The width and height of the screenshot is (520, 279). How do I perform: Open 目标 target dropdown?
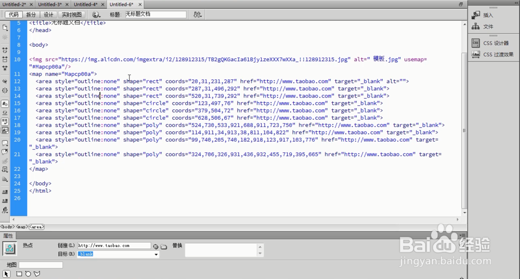(156, 254)
